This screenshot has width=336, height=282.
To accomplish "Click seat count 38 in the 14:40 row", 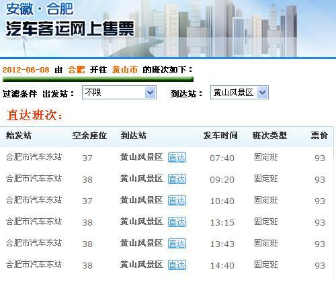I will [x=87, y=266].
